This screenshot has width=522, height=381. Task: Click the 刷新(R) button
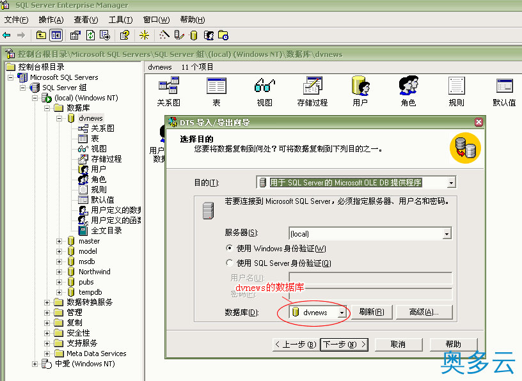coord(372,312)
